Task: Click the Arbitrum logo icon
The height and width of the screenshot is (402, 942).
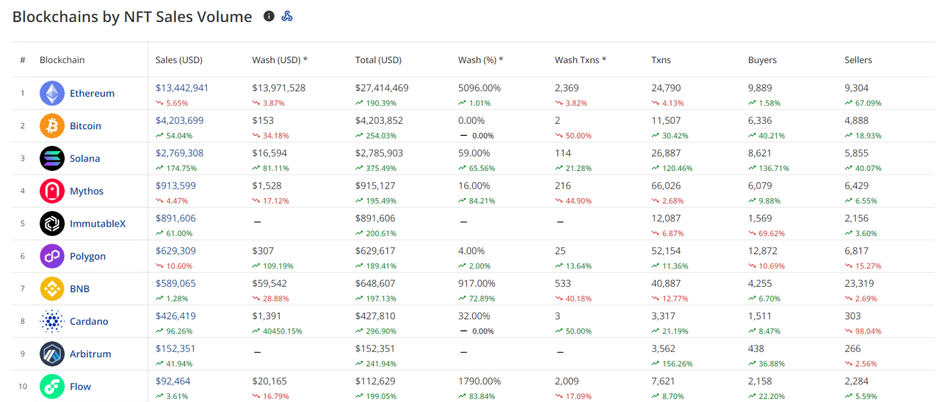Action: click(52, 354)
